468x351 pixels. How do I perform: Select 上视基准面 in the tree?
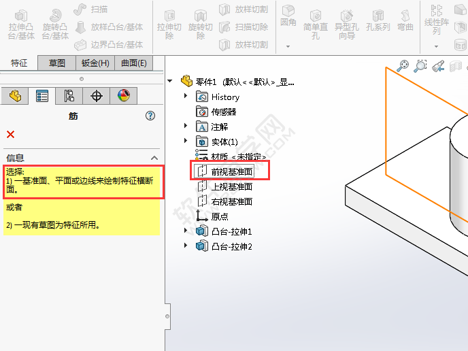225,186
